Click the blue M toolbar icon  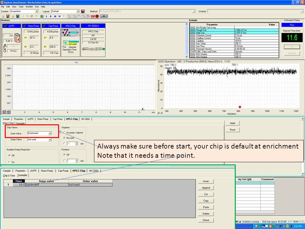click(55, 16)
